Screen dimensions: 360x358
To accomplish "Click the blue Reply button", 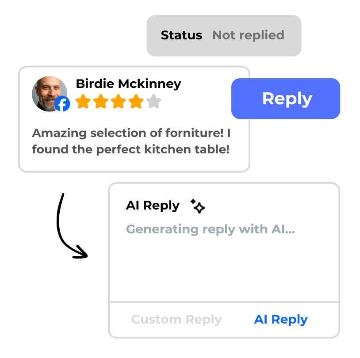I will (x=285, y=99).
